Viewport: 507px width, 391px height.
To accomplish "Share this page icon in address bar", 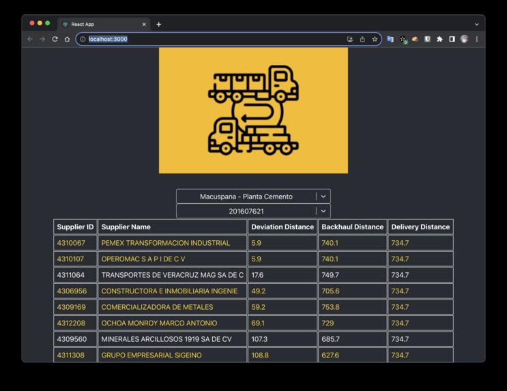I will point(362,39).
